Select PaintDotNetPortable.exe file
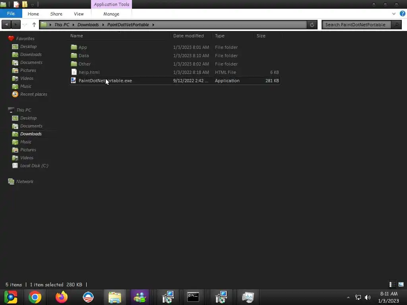Screen dimensions: 407x305 (175, 80)
